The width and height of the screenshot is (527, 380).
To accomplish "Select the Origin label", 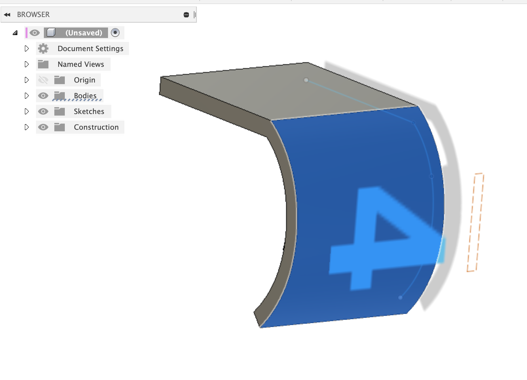I will click(x=84, y=80).
